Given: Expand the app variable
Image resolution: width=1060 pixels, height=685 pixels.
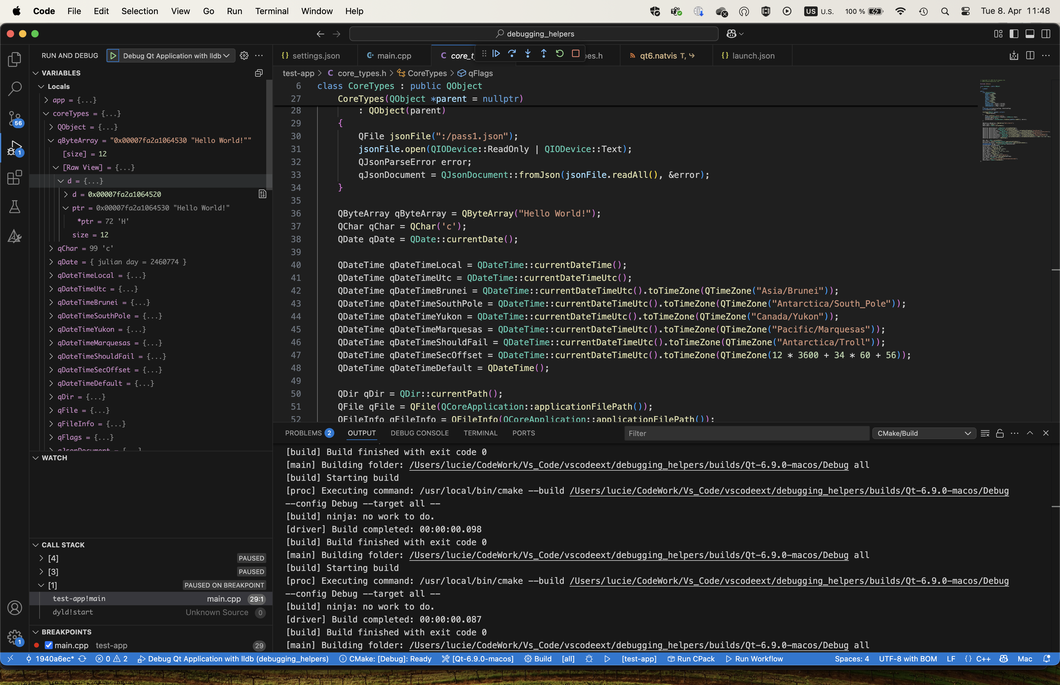Looking at the screenshot, I should click(x=46, y=100).
